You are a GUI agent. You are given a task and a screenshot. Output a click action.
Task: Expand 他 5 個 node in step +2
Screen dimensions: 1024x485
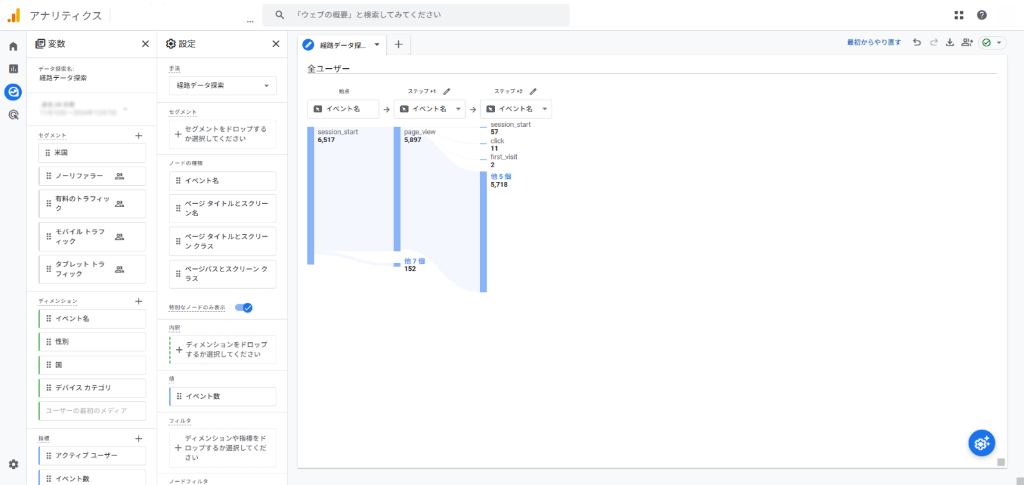click(501, 176)
